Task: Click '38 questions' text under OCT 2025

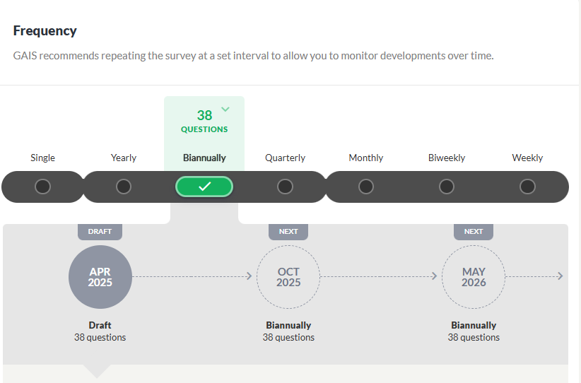Action: [288, 338]
